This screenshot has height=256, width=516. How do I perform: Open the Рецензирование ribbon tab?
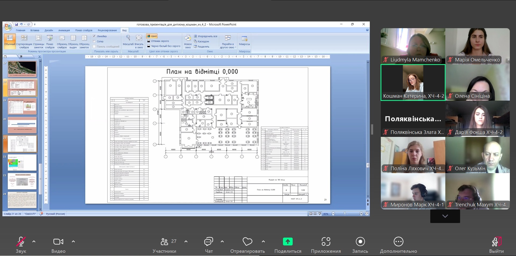pos(107,30)
